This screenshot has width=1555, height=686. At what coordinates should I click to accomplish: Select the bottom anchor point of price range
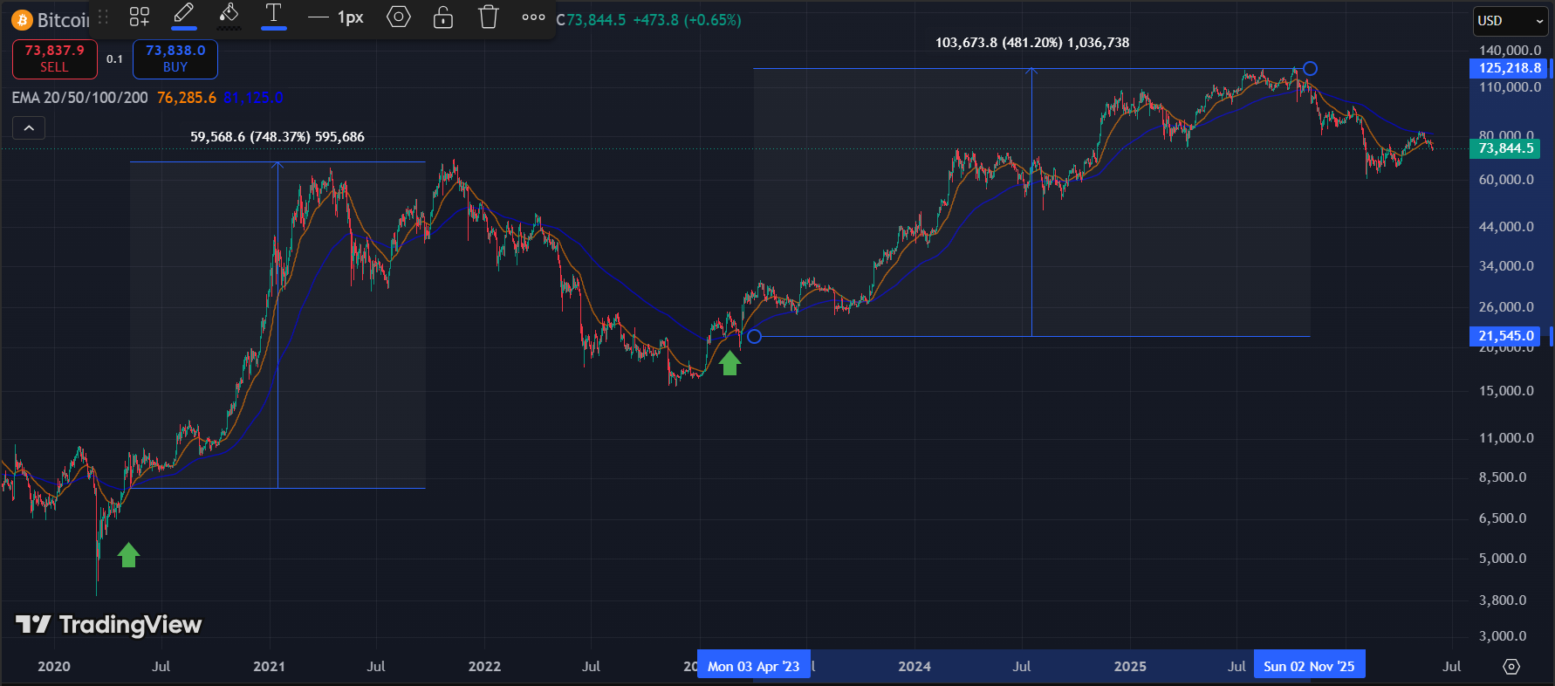755,337
